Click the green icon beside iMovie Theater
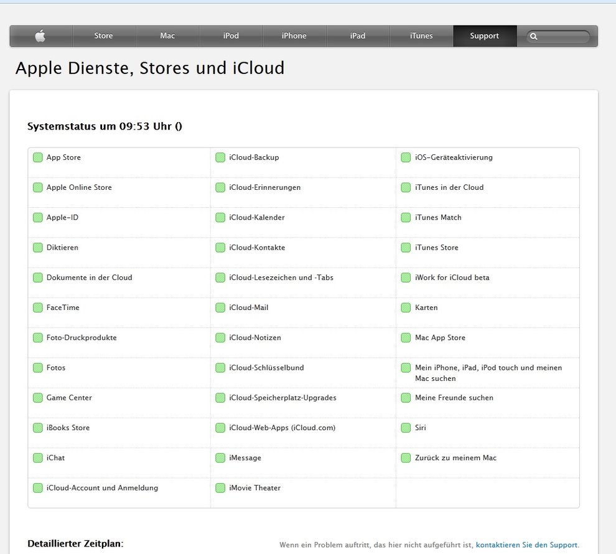This screenshot has height=554, width=616. [220, 488]
